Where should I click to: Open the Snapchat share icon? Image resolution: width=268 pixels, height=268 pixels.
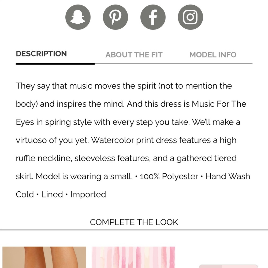[x=78, y=17]
